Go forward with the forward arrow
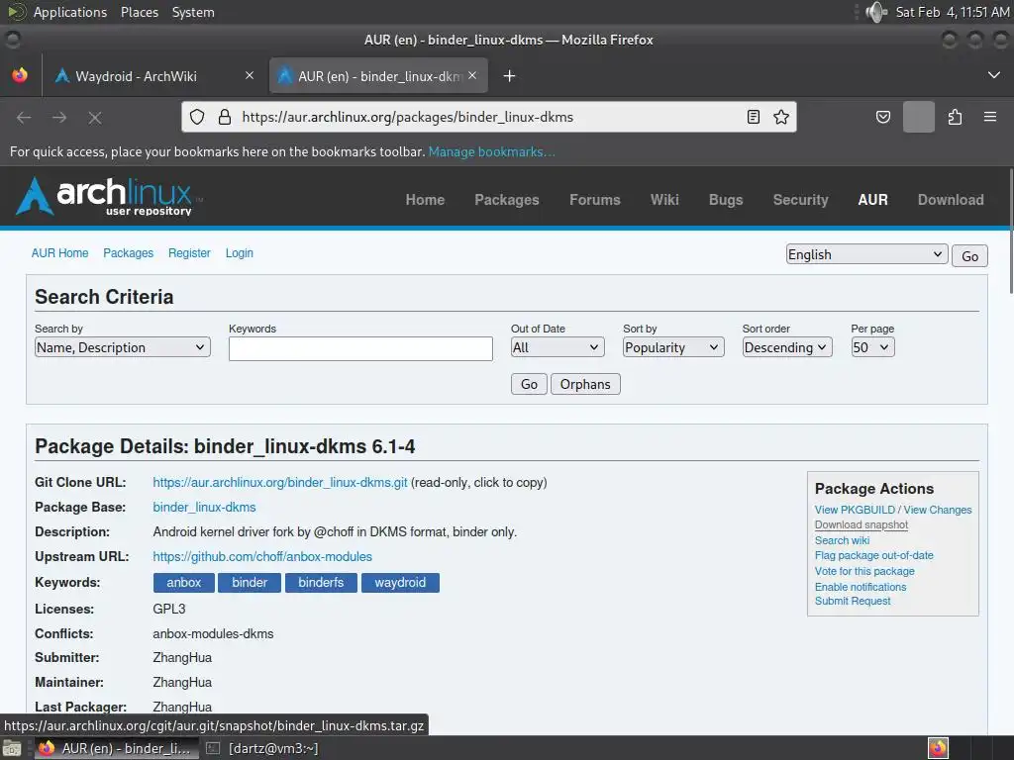 [x=59, y=117]
